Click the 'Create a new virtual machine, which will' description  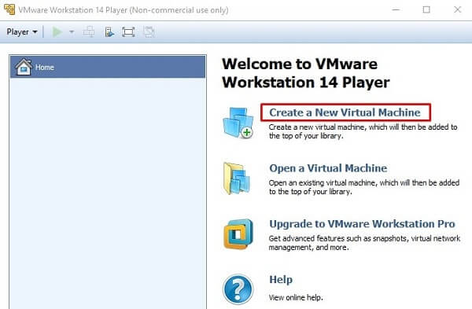(363, 131)
